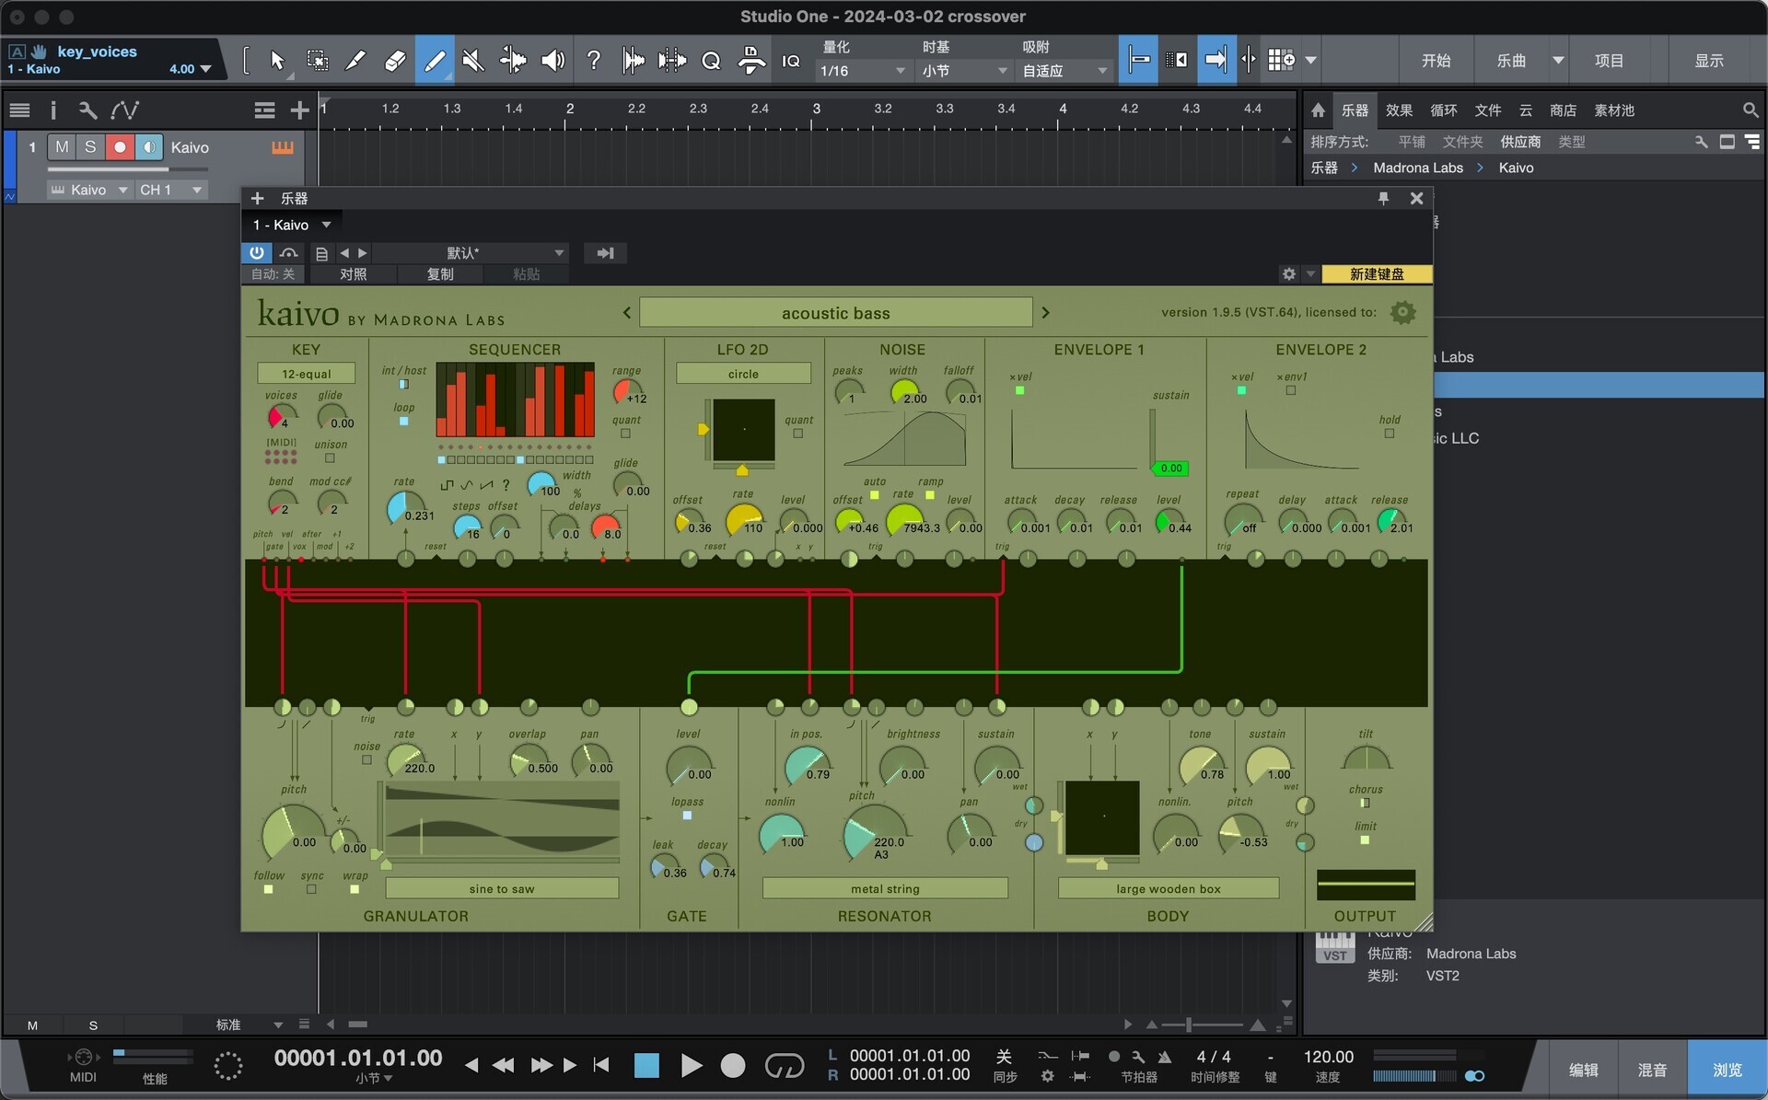The width and height of the screenshot is (1768, 1100).
Task: Click acoustic bass patch name field
Action: pos(835,313)
